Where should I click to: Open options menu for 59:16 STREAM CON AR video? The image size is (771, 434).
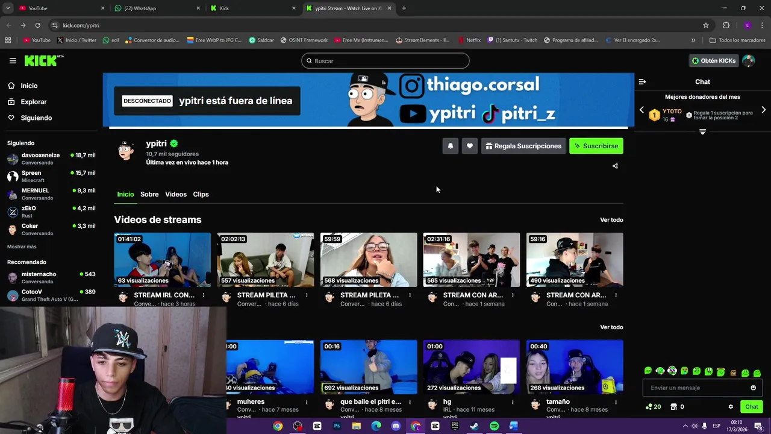(x=616, y=295)
